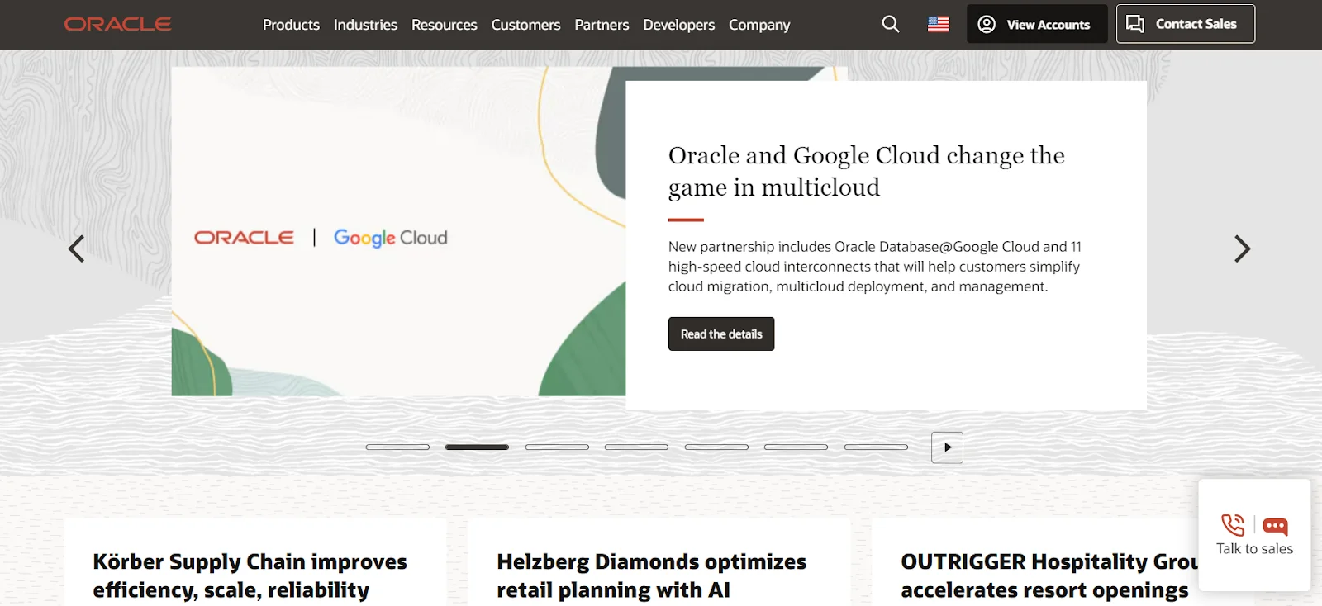Viewport: 1322px width, 606px height.
Task: Click the Talk to sales widget
Action: (x=1254, y=535)
